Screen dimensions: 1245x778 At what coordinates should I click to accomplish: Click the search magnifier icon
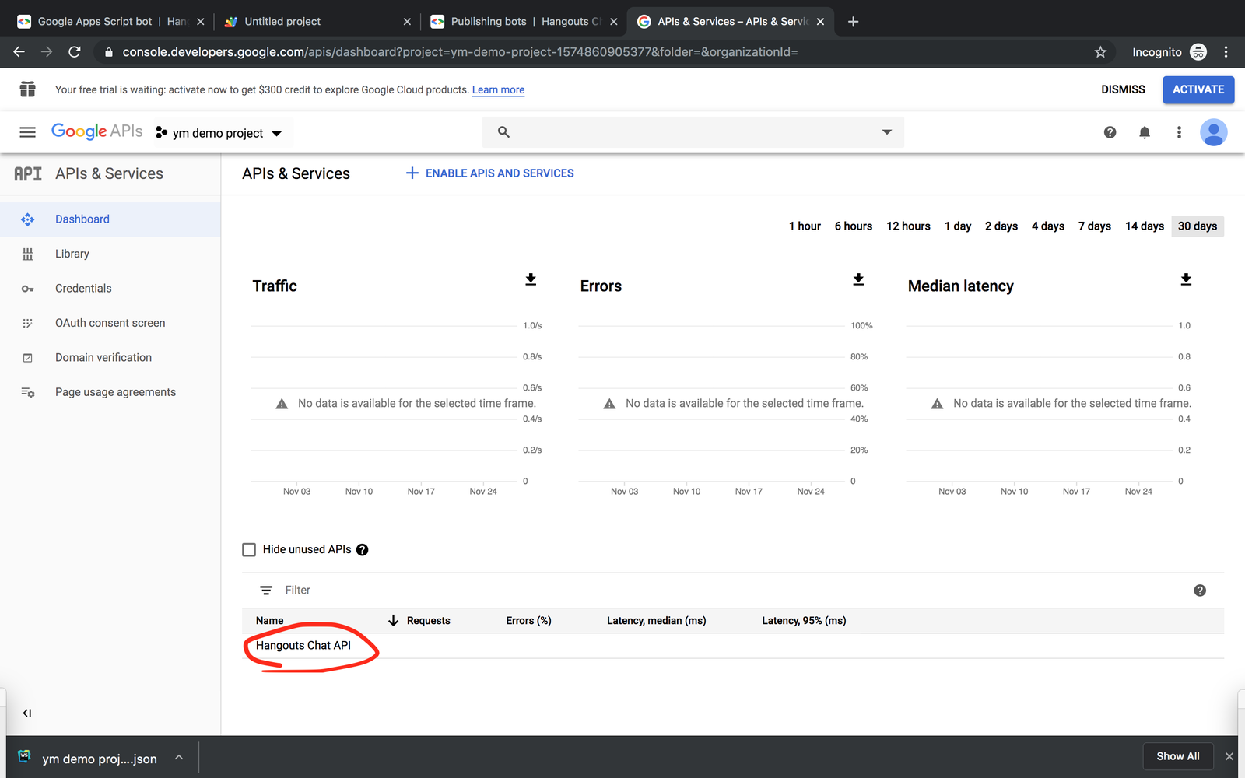click(x=503, y=132)
